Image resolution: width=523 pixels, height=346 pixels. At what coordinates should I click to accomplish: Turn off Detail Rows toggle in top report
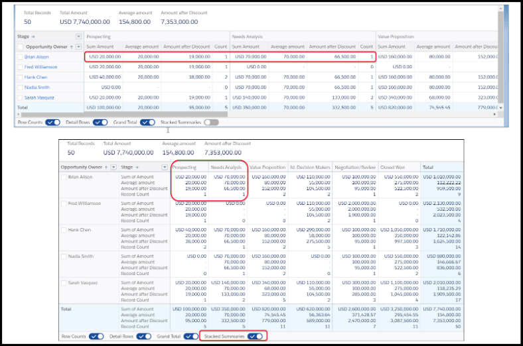(100, 123)
